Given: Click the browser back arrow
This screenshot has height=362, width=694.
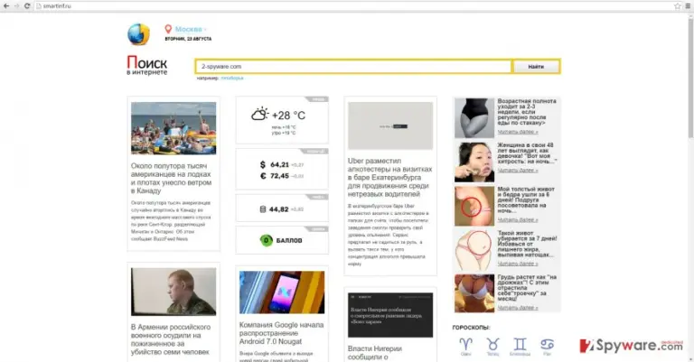Looking at the screenshot, I should coord(6,5).
